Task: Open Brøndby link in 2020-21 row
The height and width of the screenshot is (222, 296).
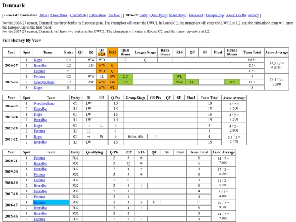Action: pos(40,163)
